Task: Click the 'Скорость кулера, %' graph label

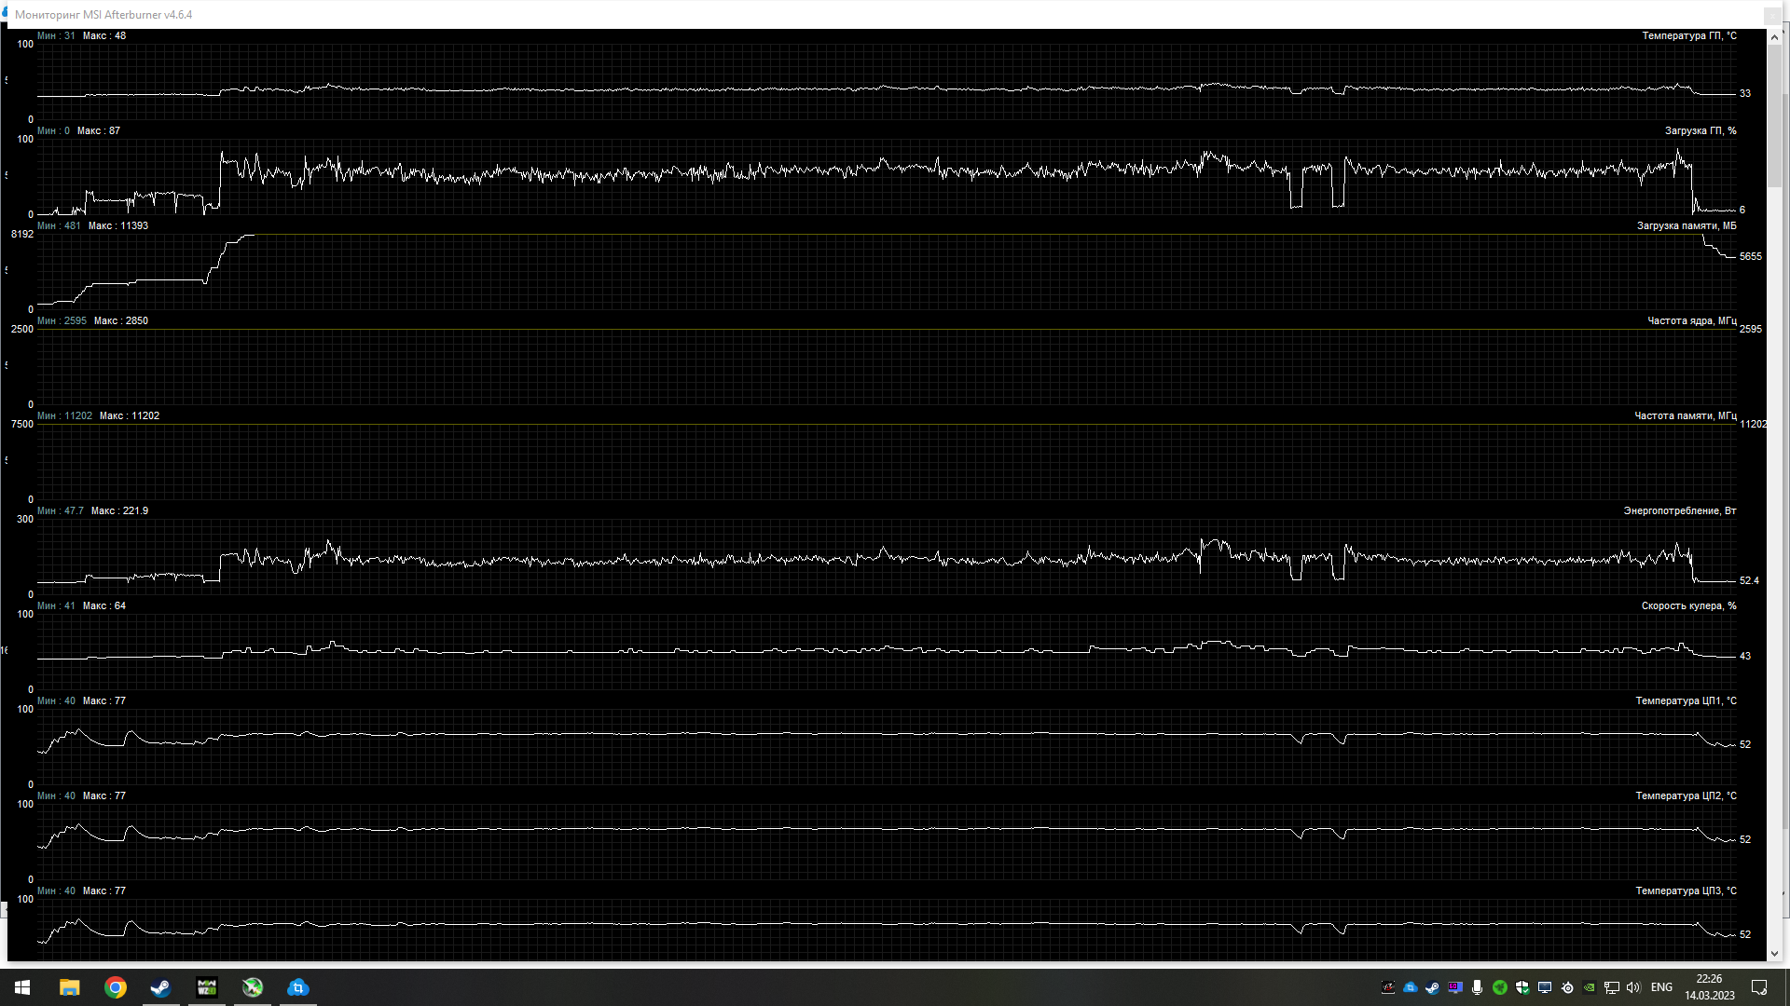Action: pos(1689,606)
